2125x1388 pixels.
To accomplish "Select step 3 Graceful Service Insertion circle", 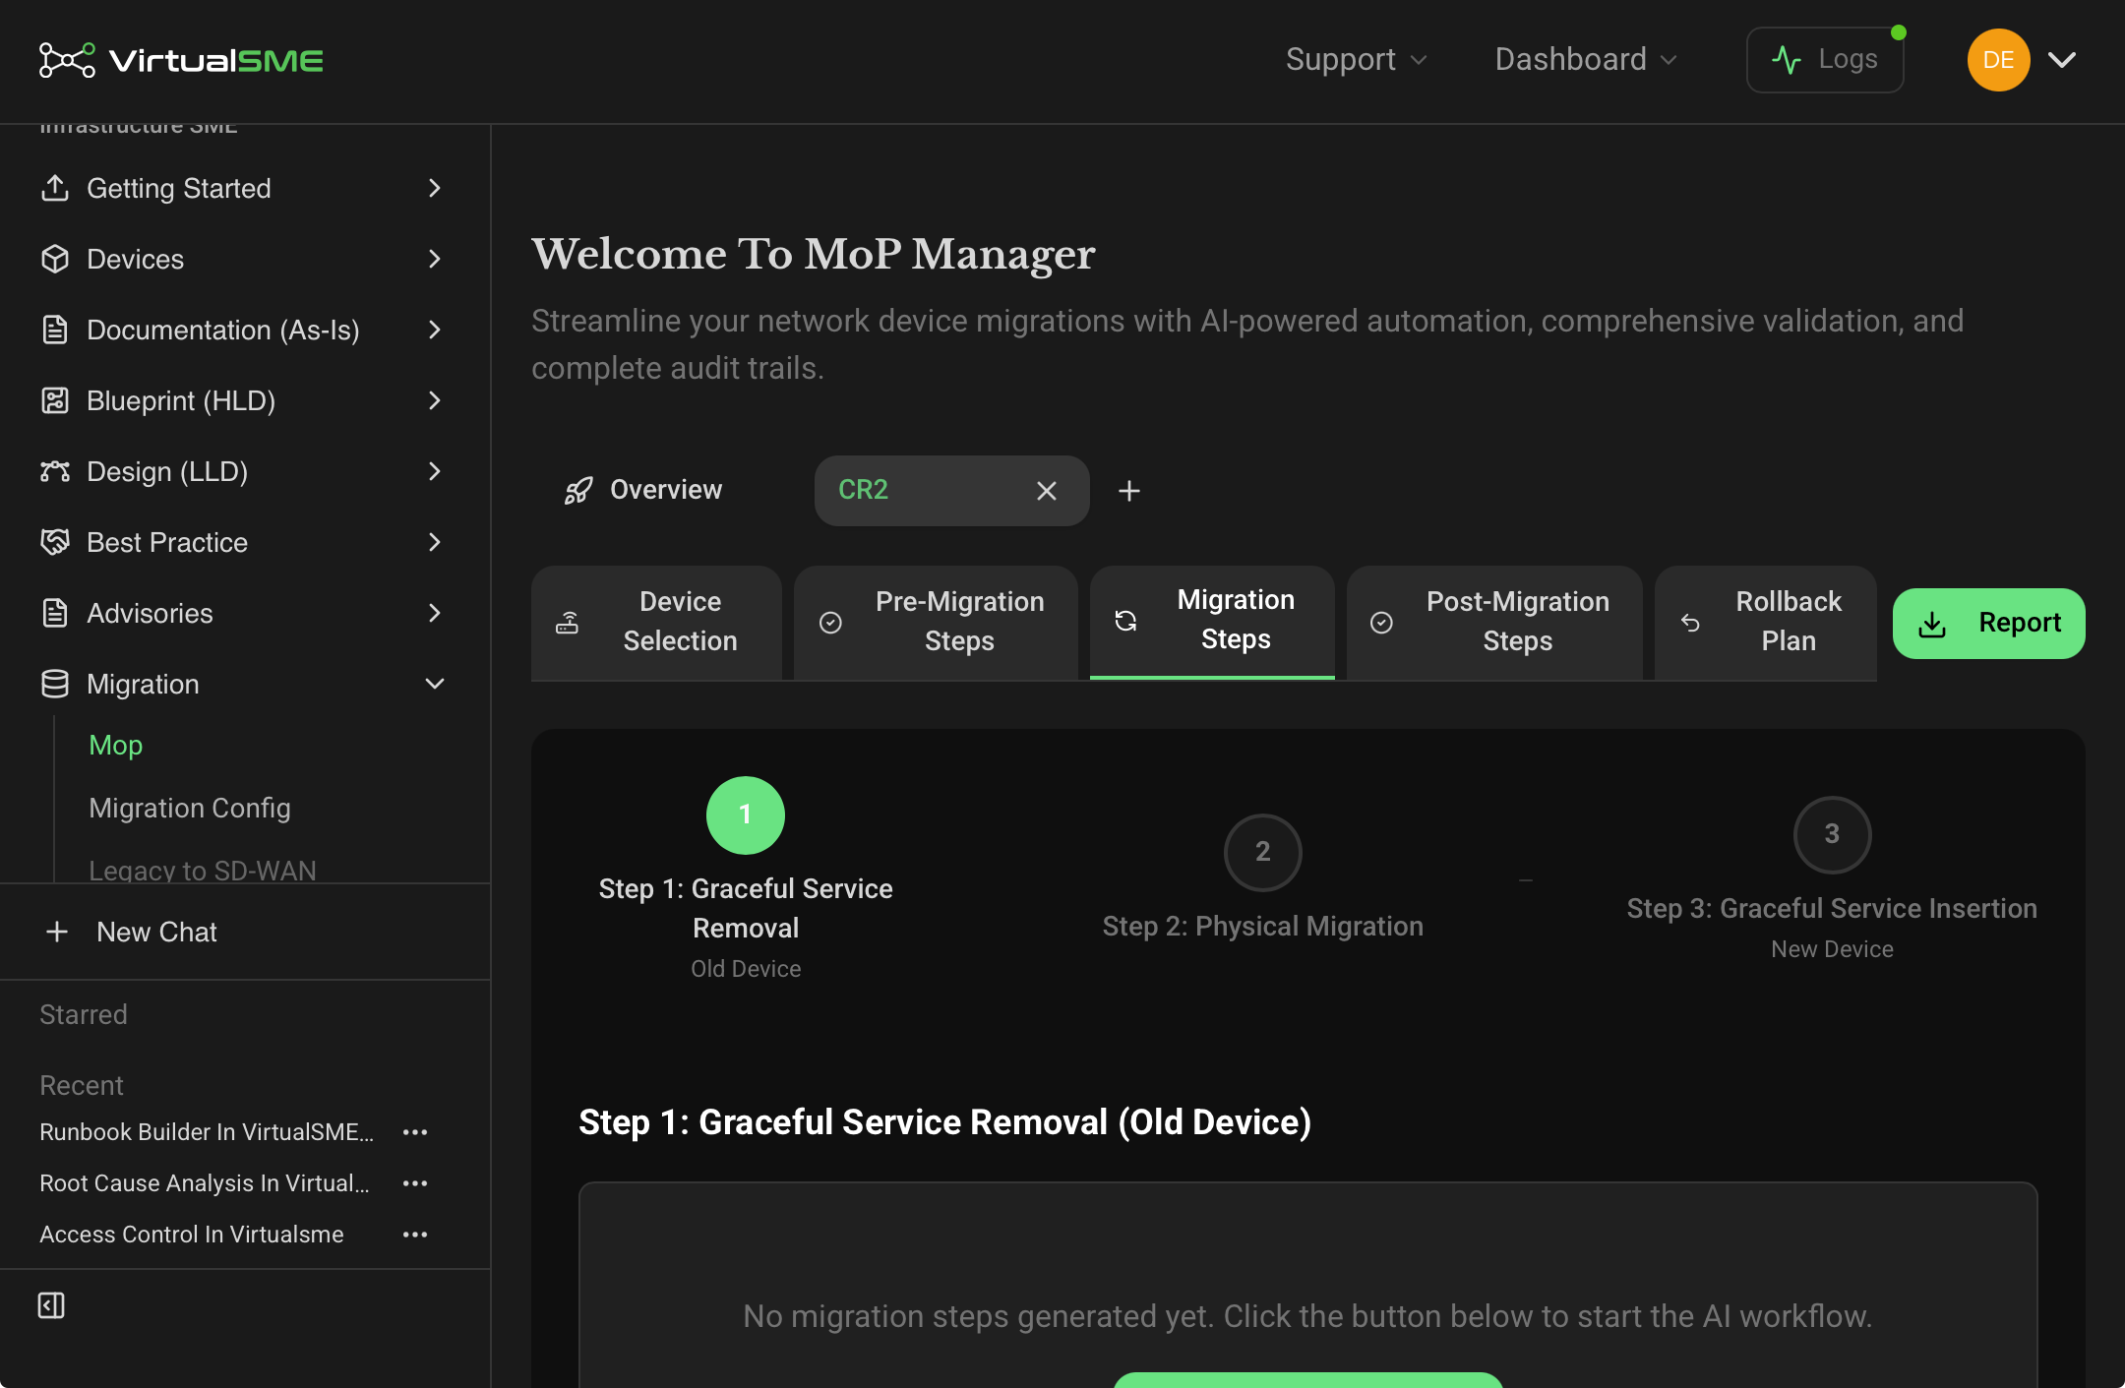I will click(x=1832, y=835).
